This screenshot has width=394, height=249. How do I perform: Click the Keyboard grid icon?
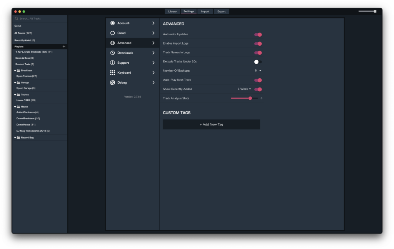pos(112,73)
